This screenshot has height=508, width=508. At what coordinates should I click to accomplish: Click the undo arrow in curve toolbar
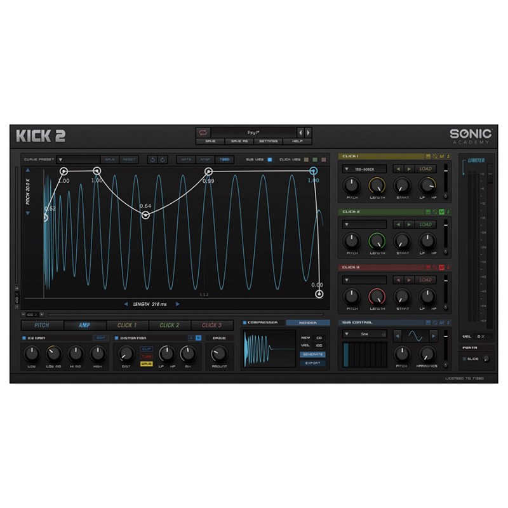click(152, 159)
